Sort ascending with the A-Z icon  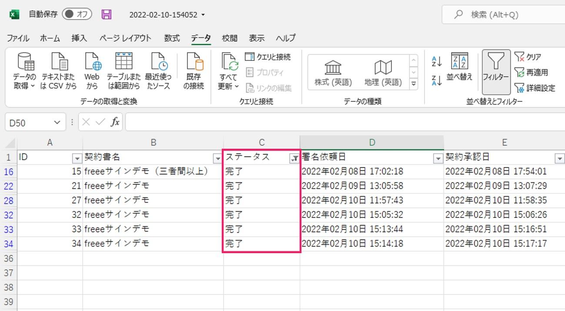[437, 61]
